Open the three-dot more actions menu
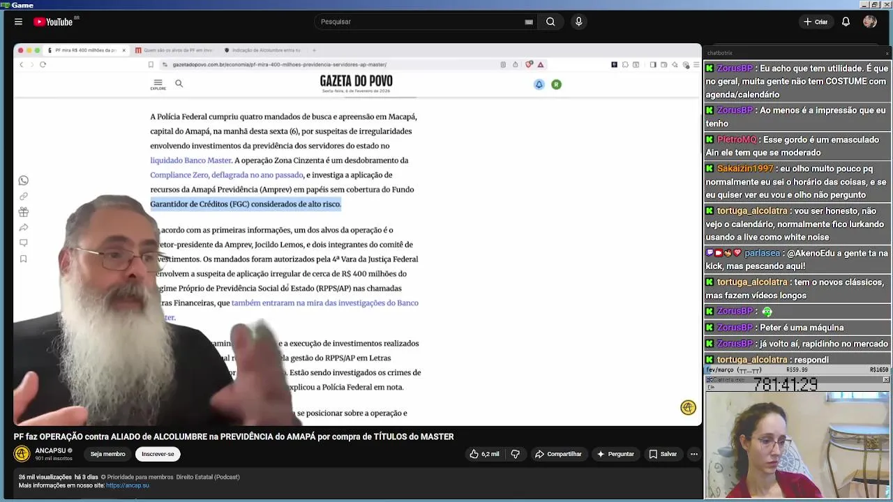893x502 pixels. click(693, 454)
